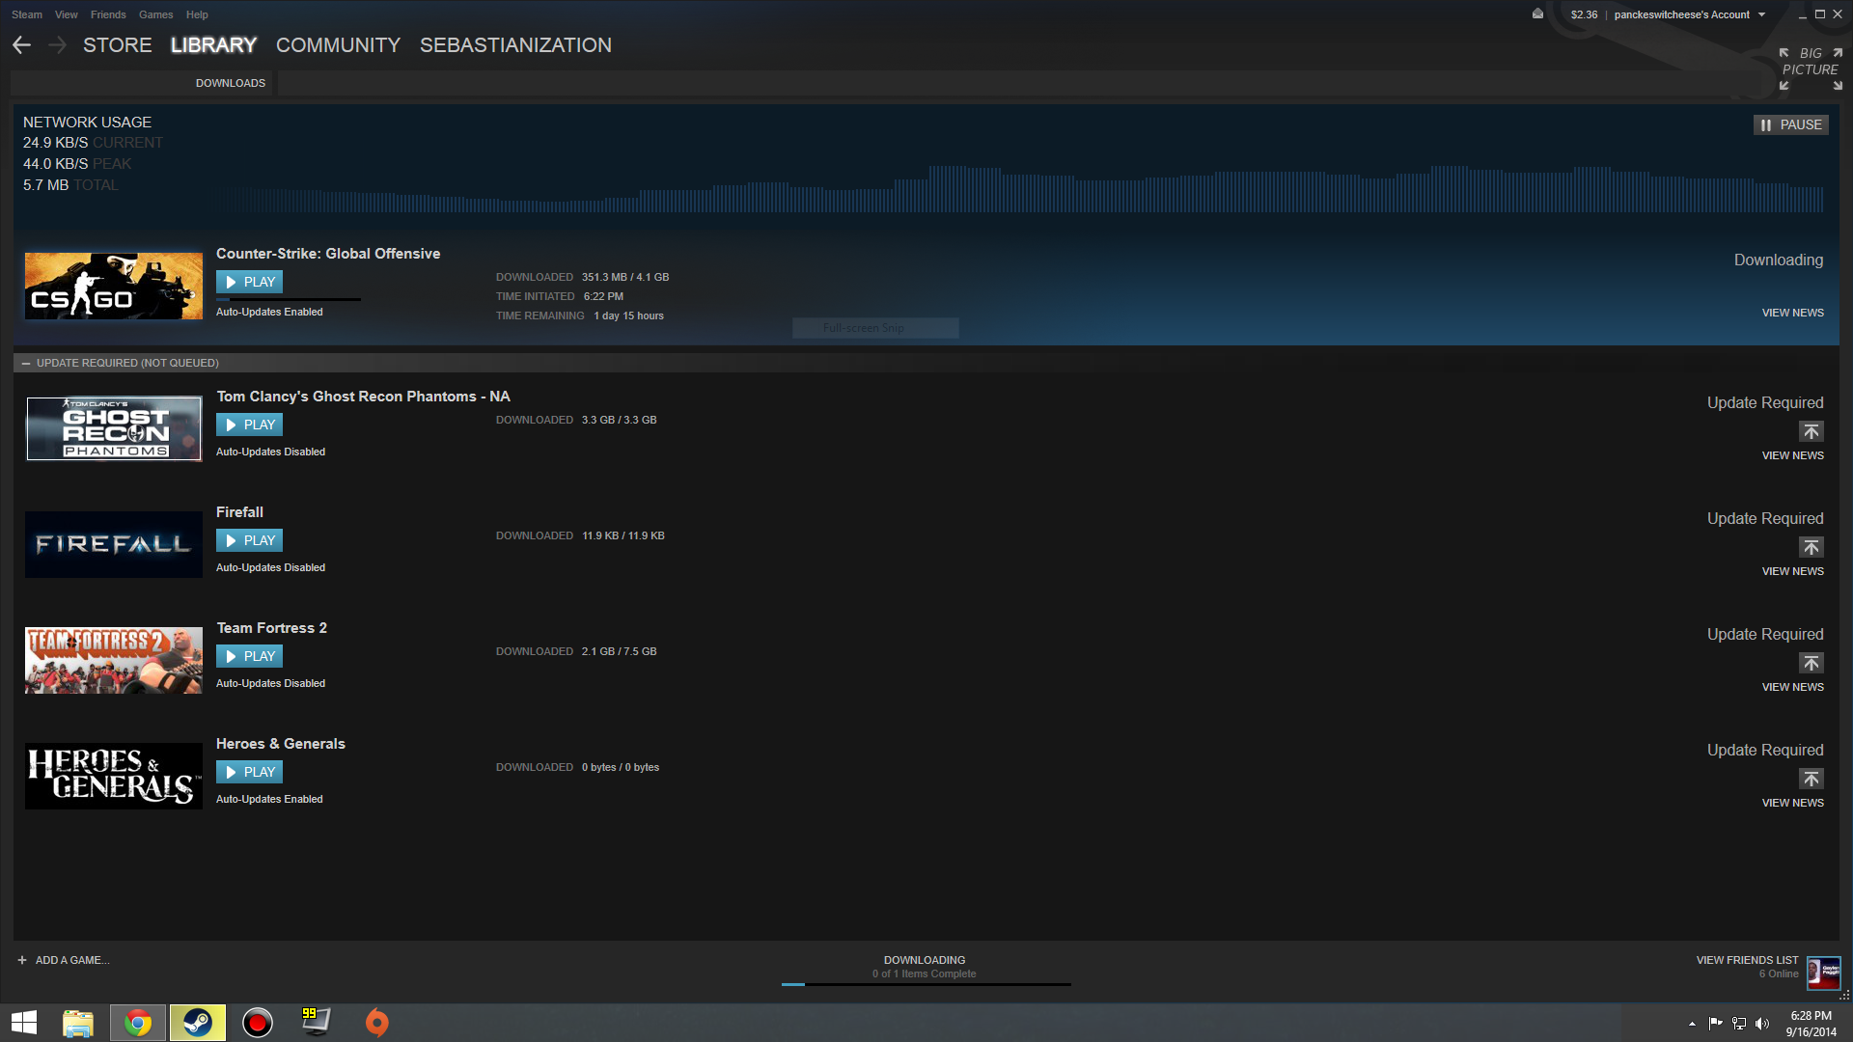1853x1042 pixels.
Task: Open the monitor app with 99 badge
Action: tap(316, 1022)
